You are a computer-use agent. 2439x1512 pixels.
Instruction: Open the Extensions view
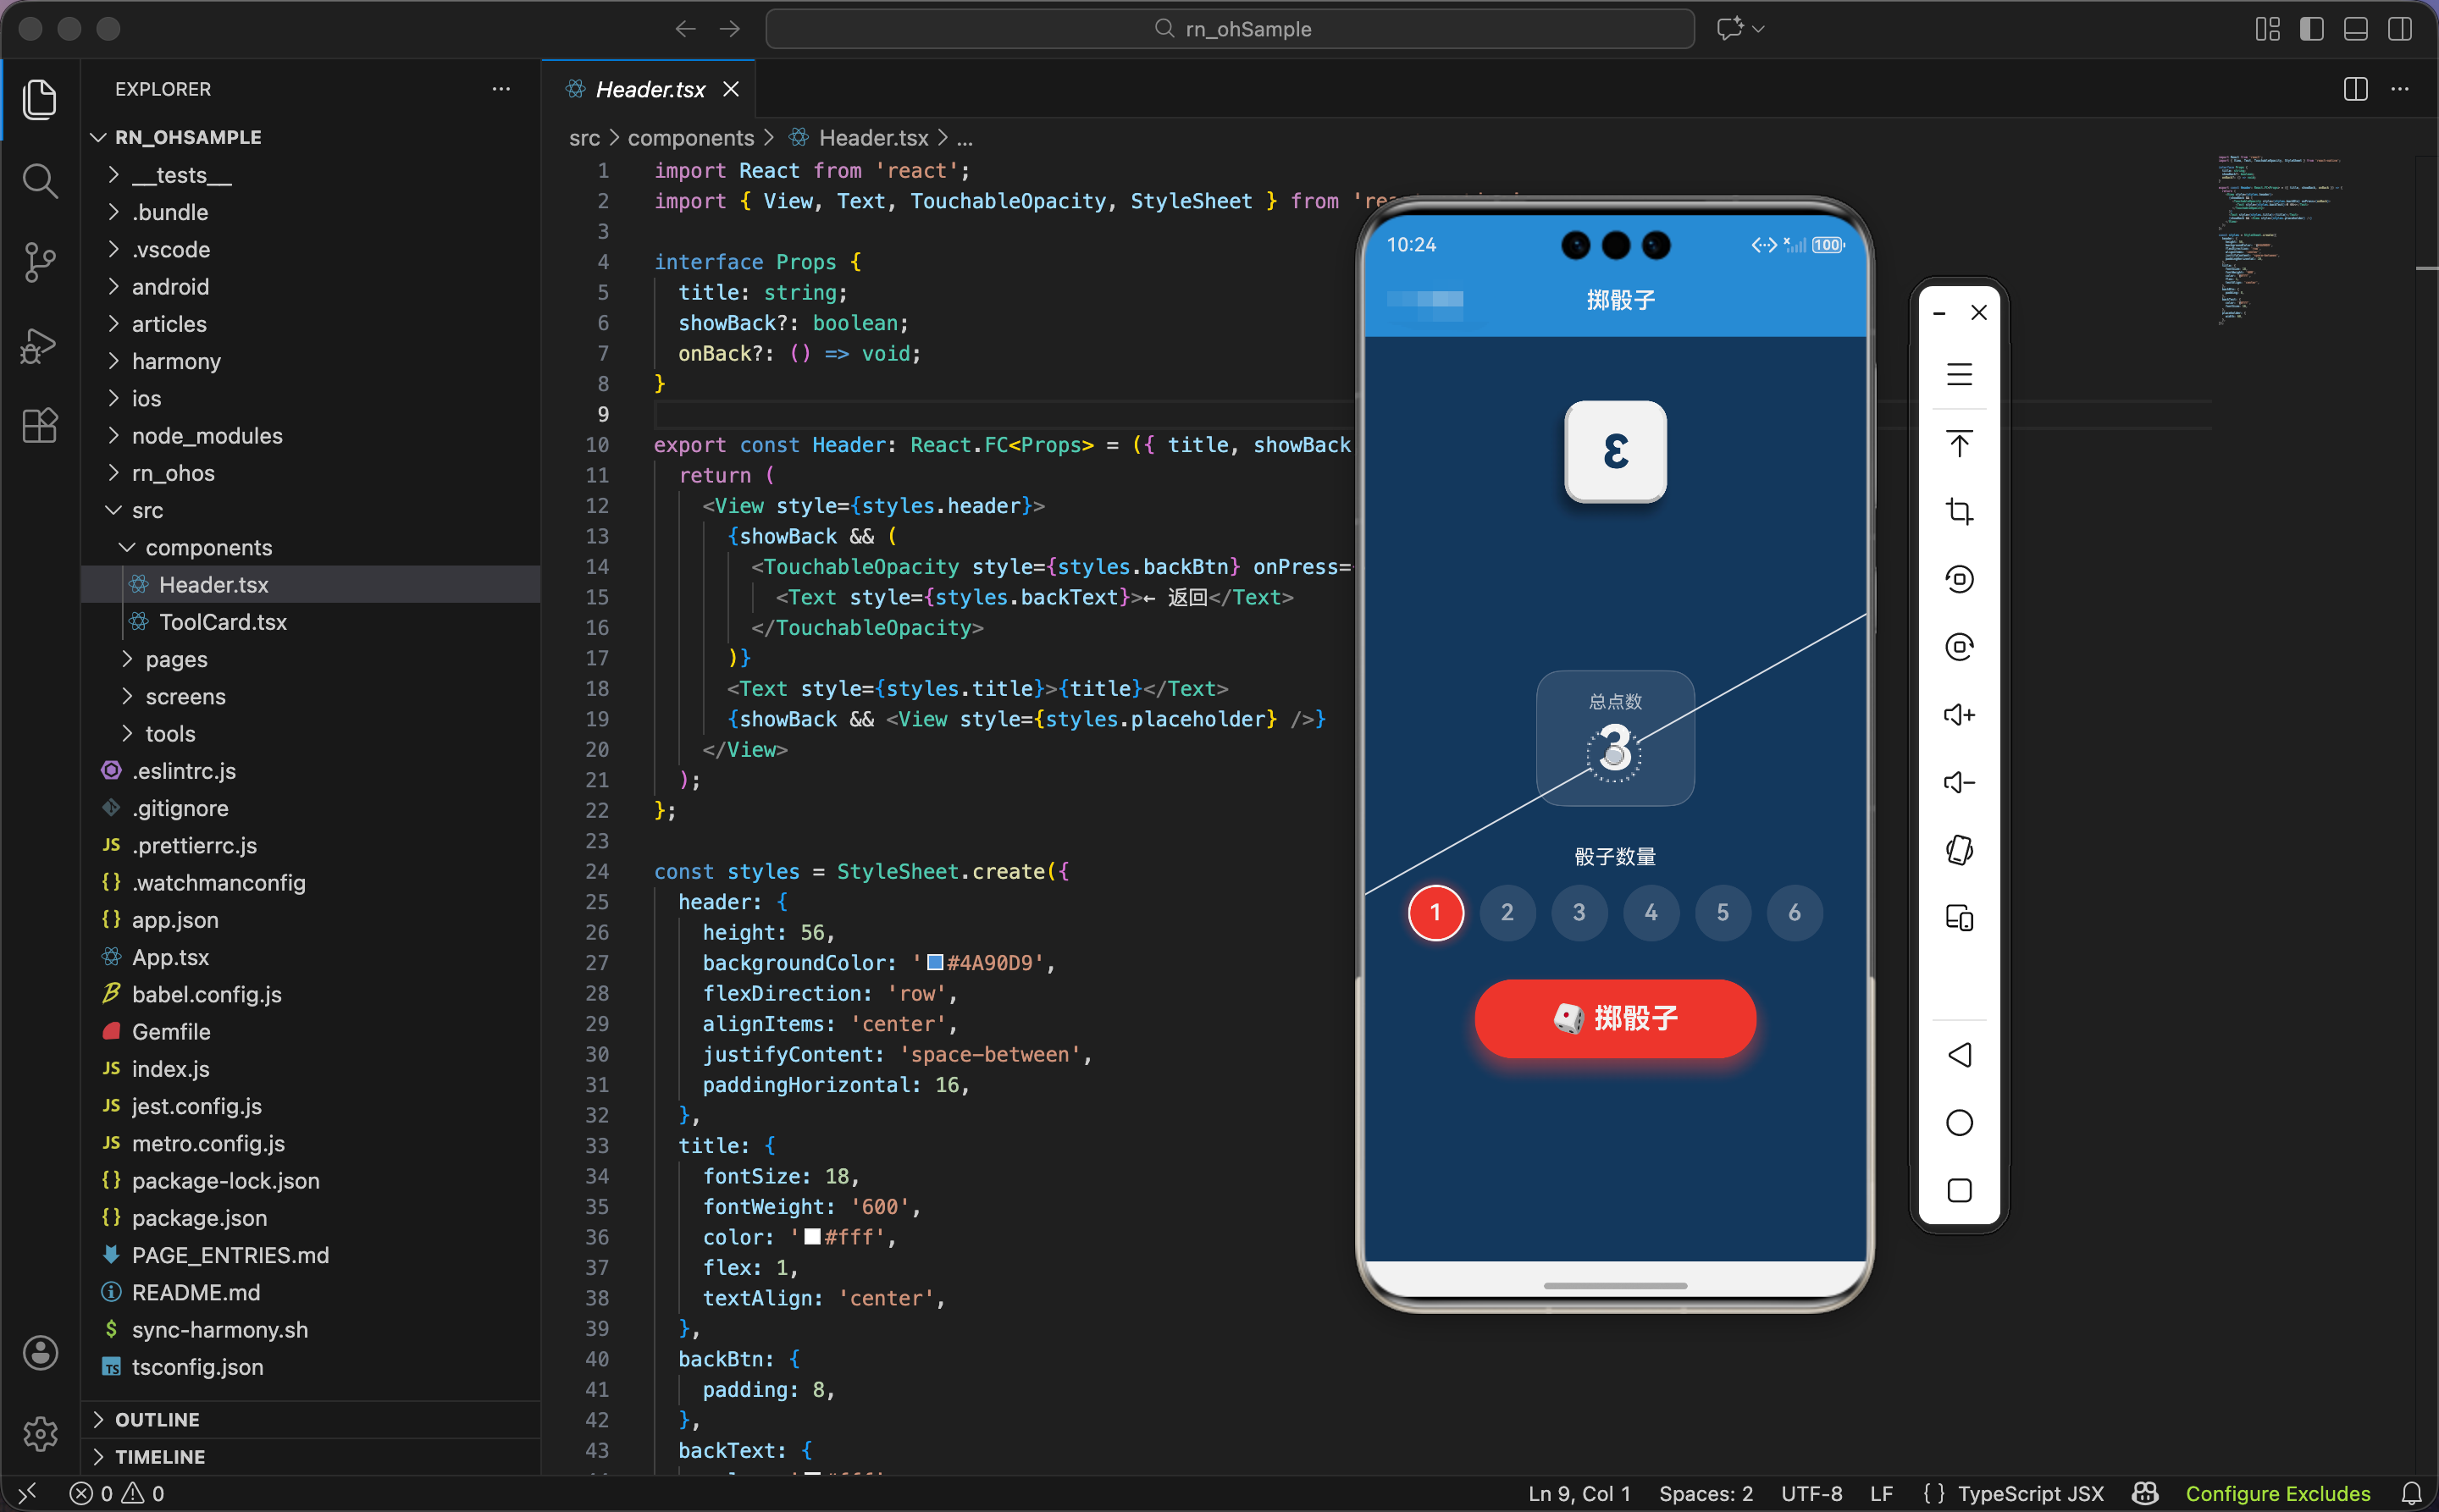pyautogui.click(x=39, y=426)
